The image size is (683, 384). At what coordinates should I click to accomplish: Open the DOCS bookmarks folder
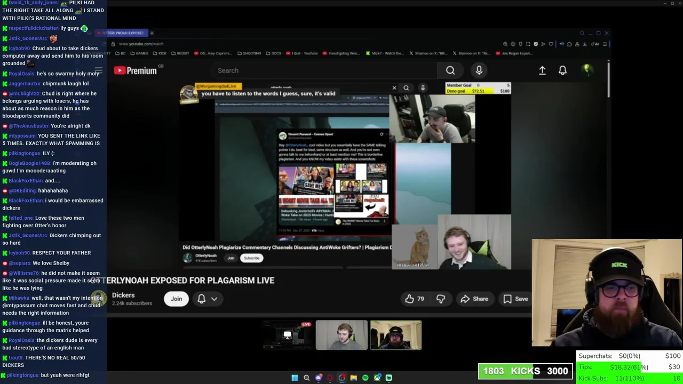274,53
